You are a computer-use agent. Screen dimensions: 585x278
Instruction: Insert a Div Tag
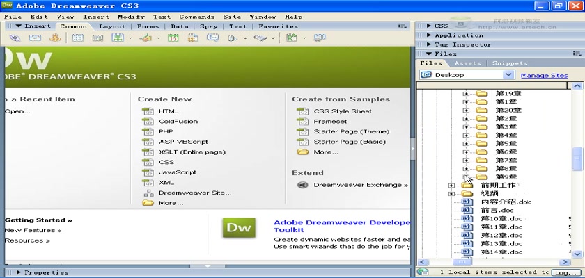click(x=97, y=38)
